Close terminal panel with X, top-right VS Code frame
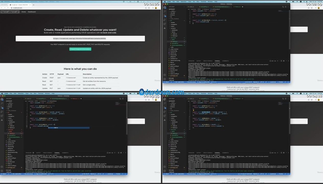Image resolution: width=323 pixels, height=184 pixels. click(x=288, y=61)
